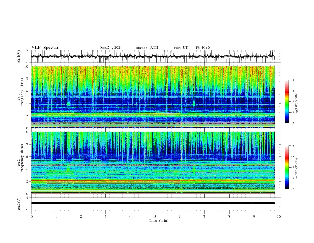314x243 pixels.
Task: Click the "ch.3(V)" axis label
Action: click(x=19, y=204)
